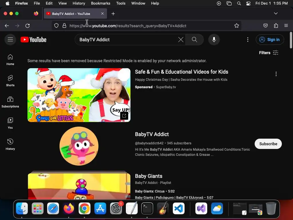Open Terminal from the Dock
Screen dimensions: 293x220
click(147, 208)
